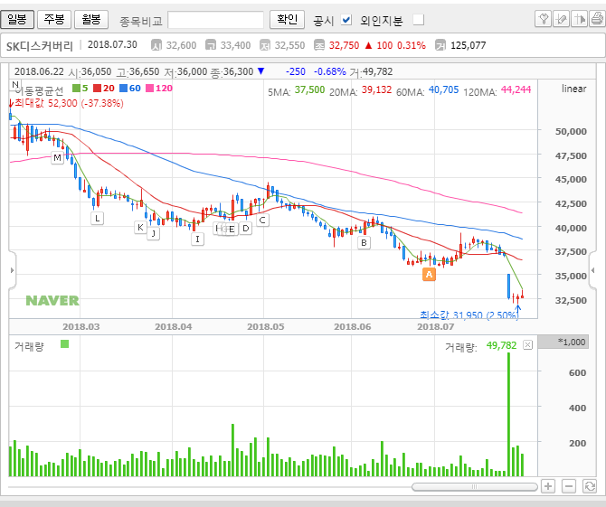Click the 2018.05 date axis label
606x507 pixels.
[x=266, y=326]
